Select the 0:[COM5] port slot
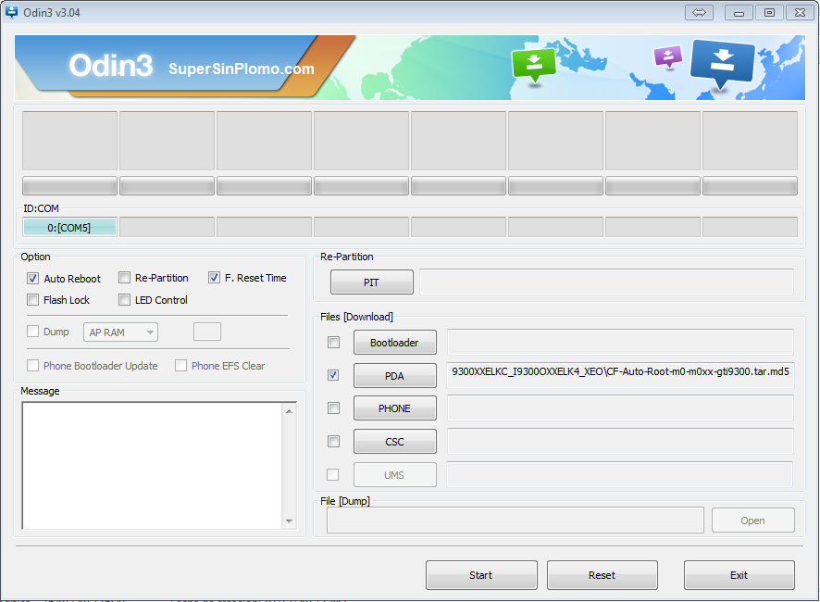 pos(69,227)
